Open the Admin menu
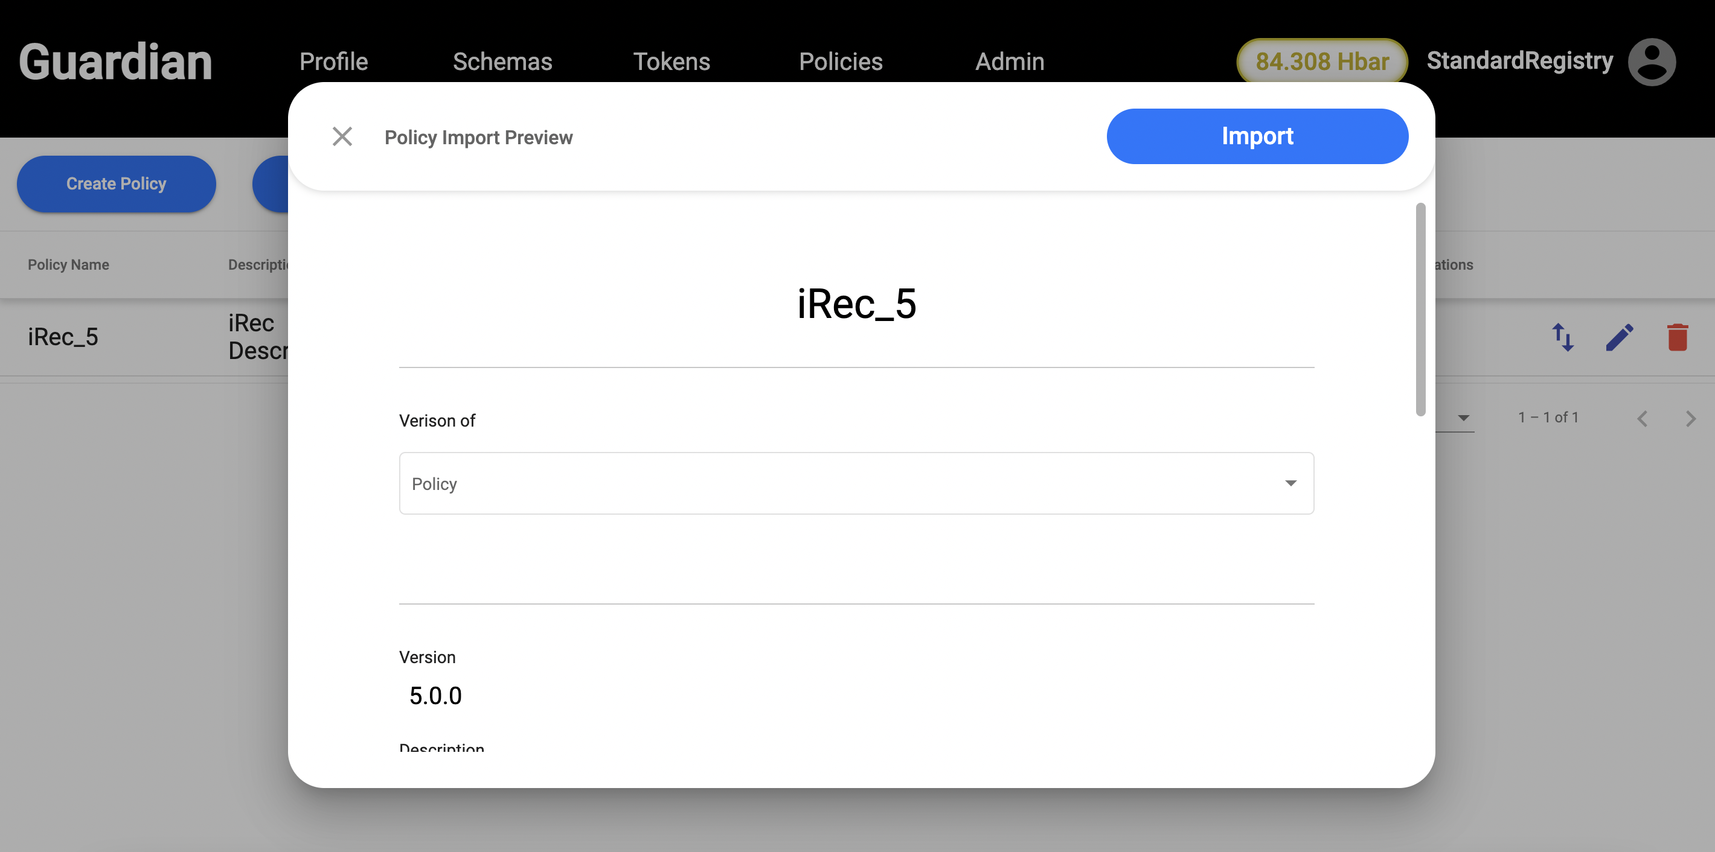 click(x=1009, y=61)
